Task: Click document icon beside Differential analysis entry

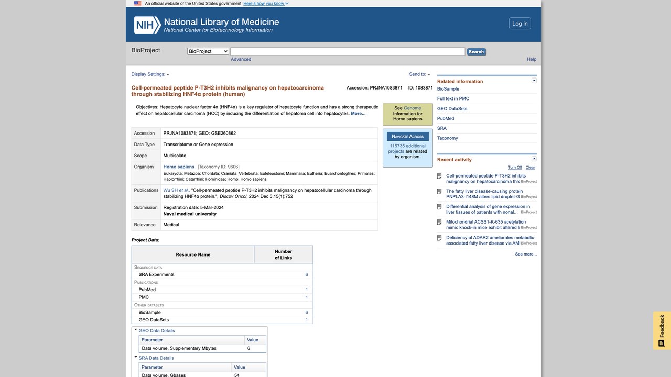Action: [x=440, y=207]
